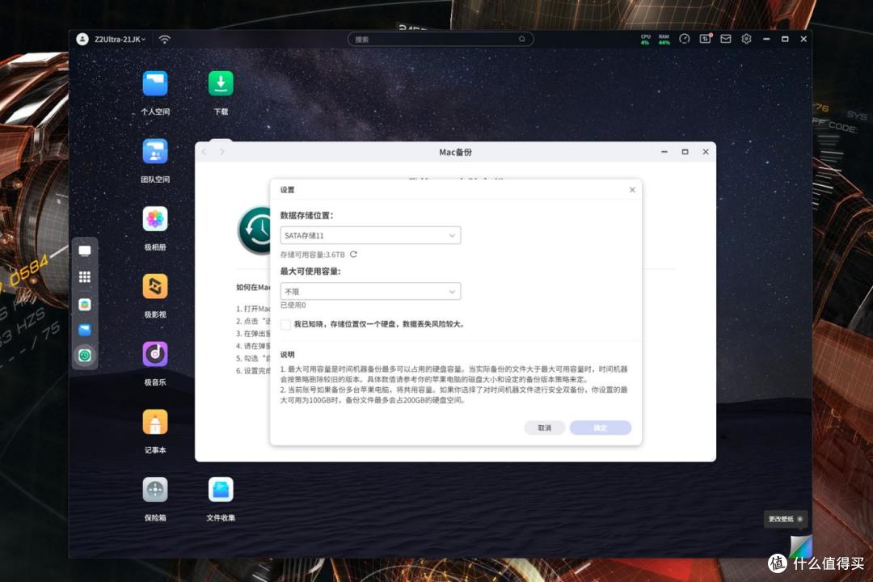Screen dimensions: 873x582
Task: Switch to Mac备份 app in the dock
Action: pos(85,356)
